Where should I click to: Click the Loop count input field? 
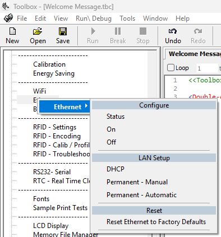pos(207,68)
